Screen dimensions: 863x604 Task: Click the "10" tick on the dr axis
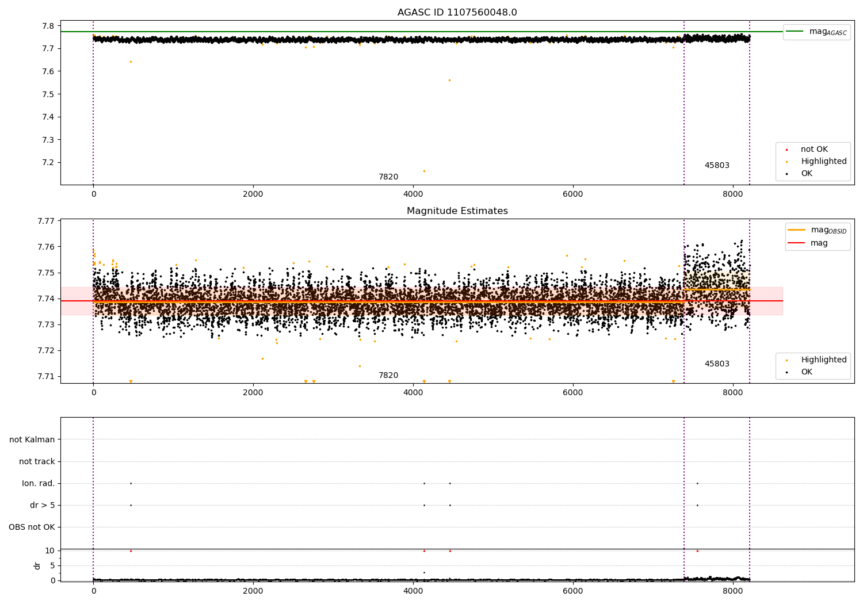(50, 551)
